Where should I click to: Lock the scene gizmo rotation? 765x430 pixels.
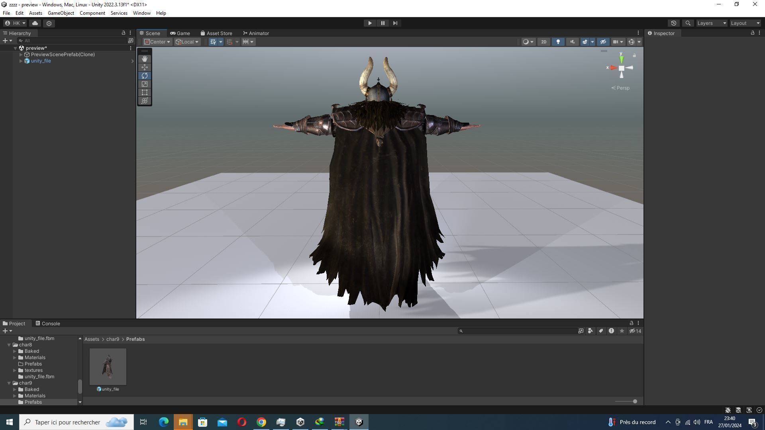coord(634,55)
